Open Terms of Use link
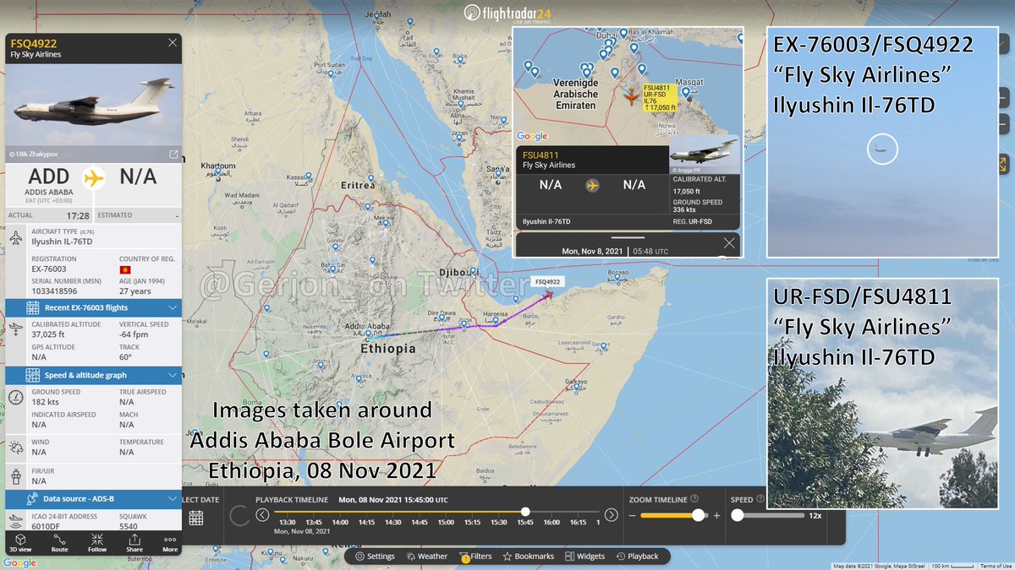Viewport: 1015px width, 570px height. pos(995,566)
